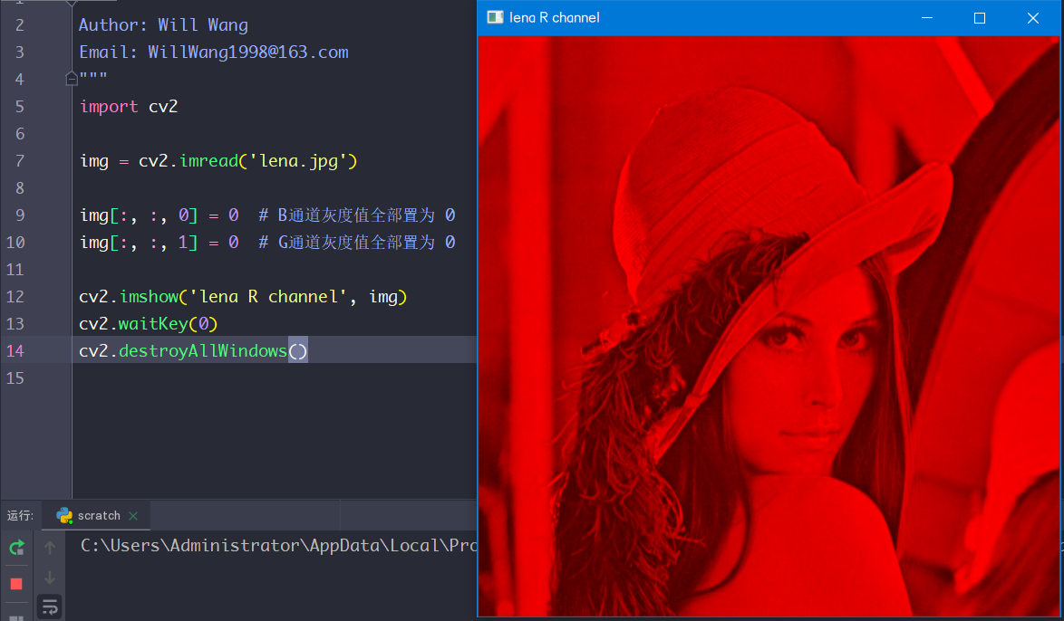Click 'lena R channel' string in code
This screenshot has height=621, width=1064.
click(x=268, y=296)
